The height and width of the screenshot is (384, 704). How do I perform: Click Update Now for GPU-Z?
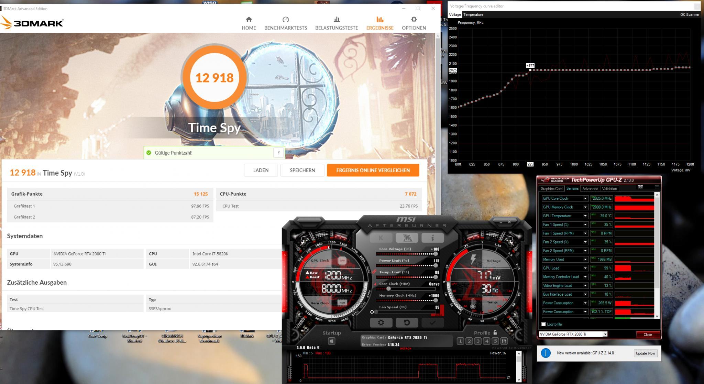(645, 353)
